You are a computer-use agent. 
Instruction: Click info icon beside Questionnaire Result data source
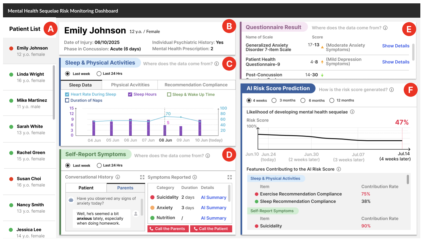(385, 28)
